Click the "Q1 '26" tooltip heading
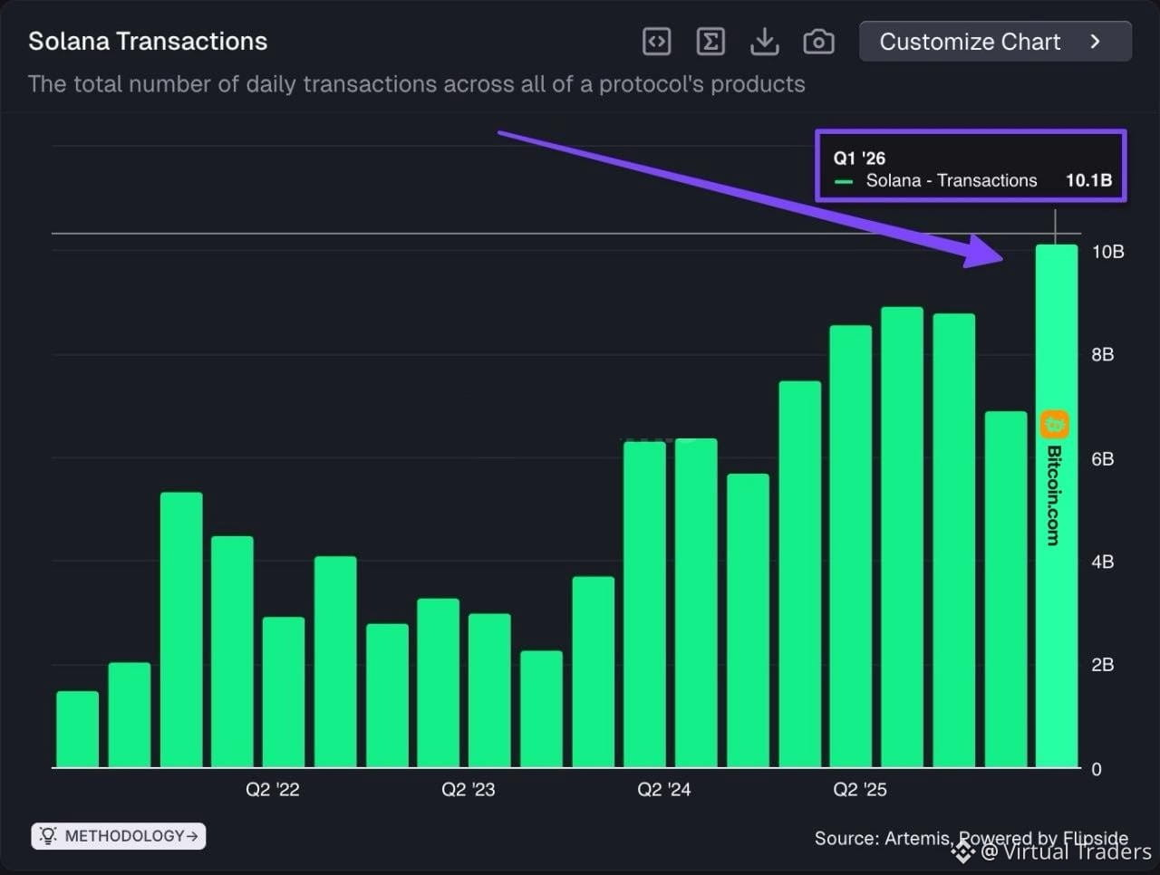This screenshot has width=1160, height=875. pos(859,158)
